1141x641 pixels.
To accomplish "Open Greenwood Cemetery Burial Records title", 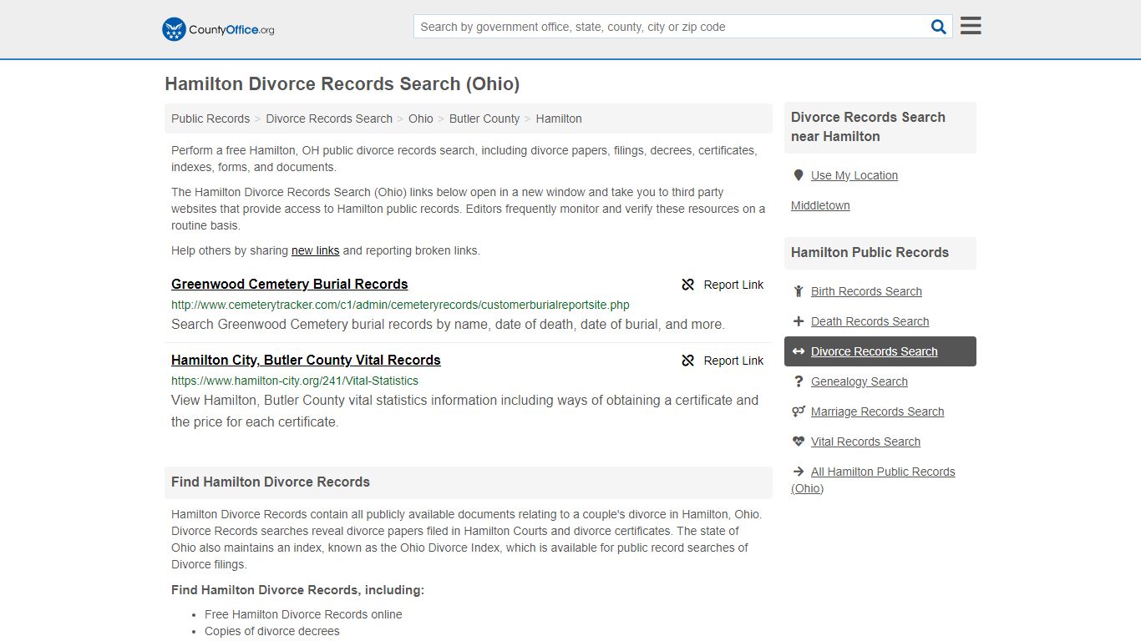I will [x=290, y=284].
